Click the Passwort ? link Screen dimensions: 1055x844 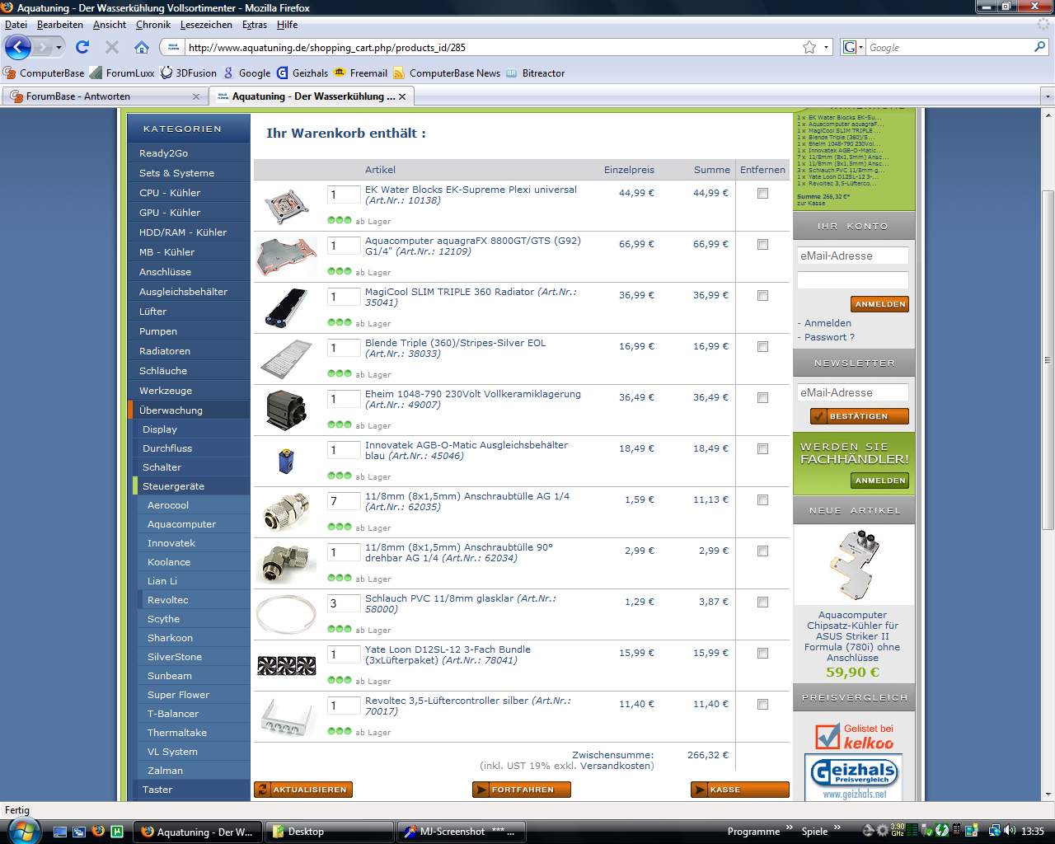[x=829, y=337]
